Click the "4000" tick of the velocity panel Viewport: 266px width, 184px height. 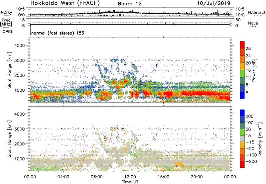click(x=19, y=114)
